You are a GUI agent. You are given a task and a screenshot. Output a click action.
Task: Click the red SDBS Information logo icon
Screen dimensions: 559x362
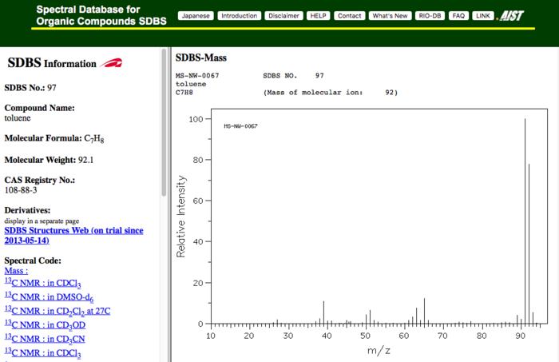click(112, 63)
